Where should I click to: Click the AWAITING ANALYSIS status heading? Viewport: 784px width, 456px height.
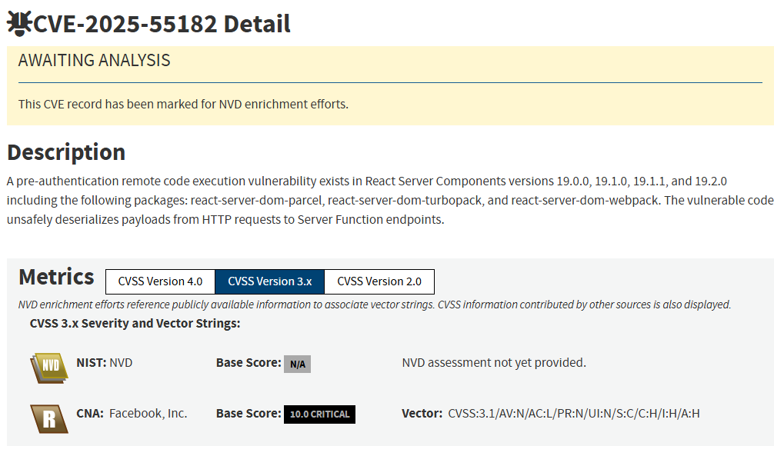click(x=94, y=61)
